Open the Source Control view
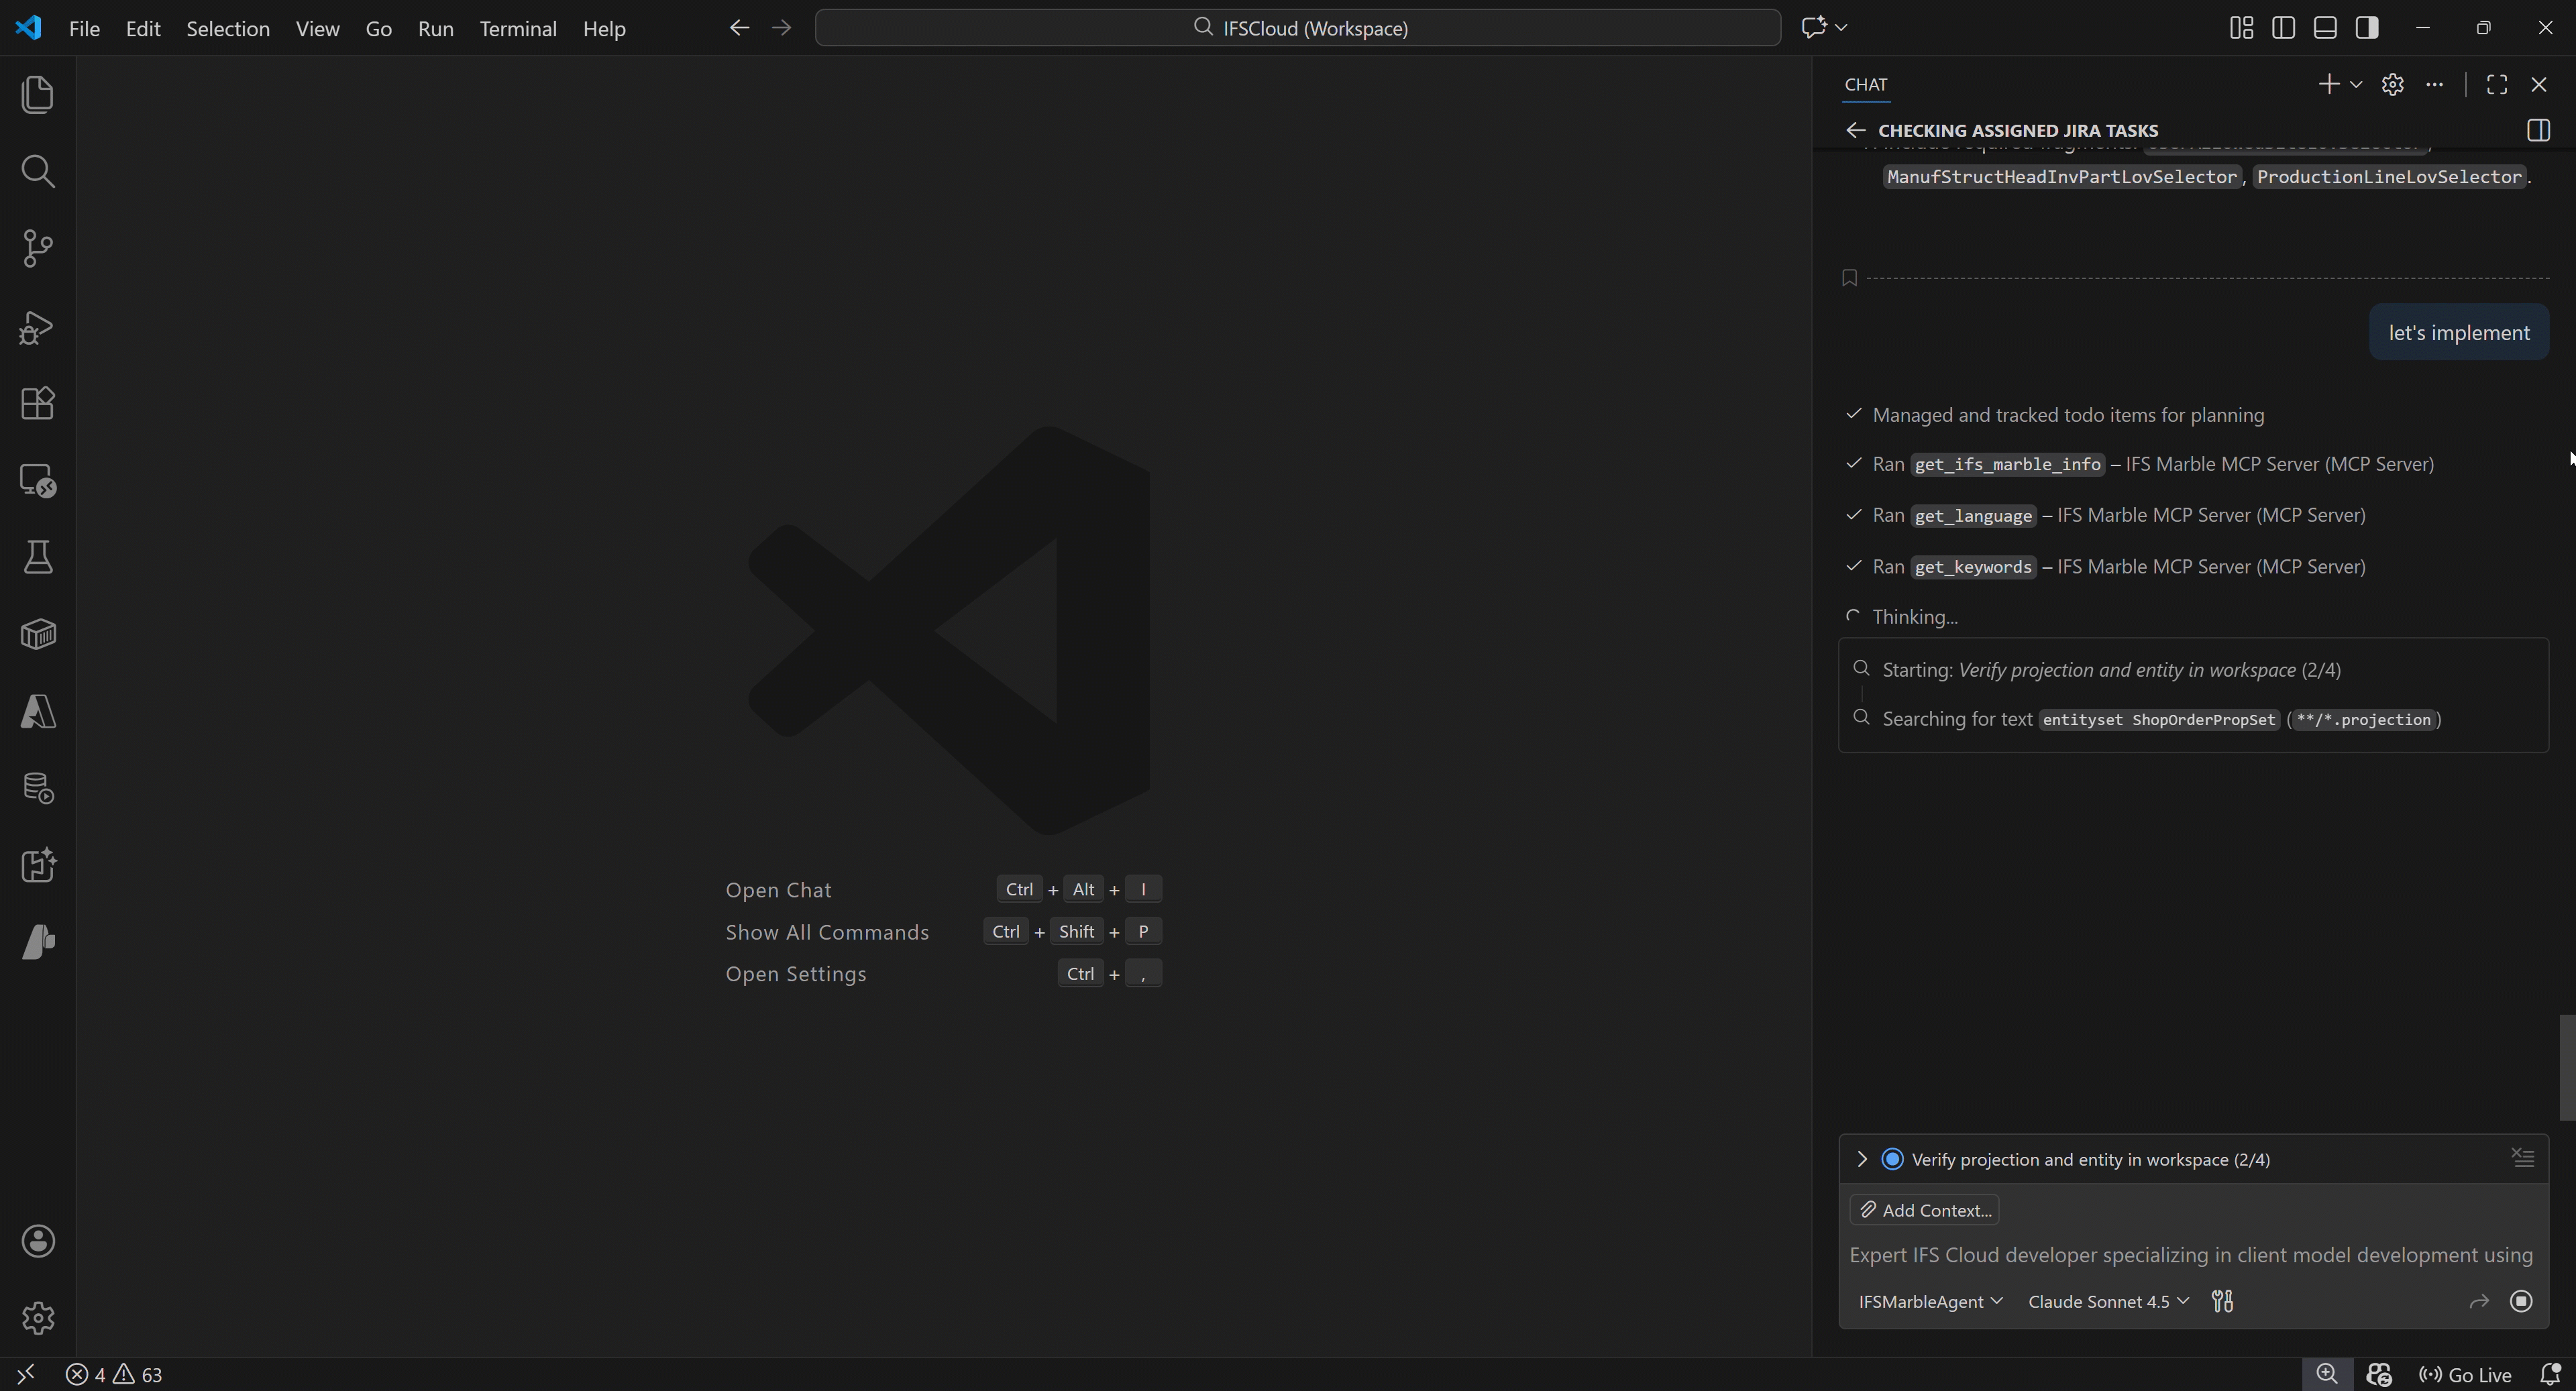 (x=38, y=248)
